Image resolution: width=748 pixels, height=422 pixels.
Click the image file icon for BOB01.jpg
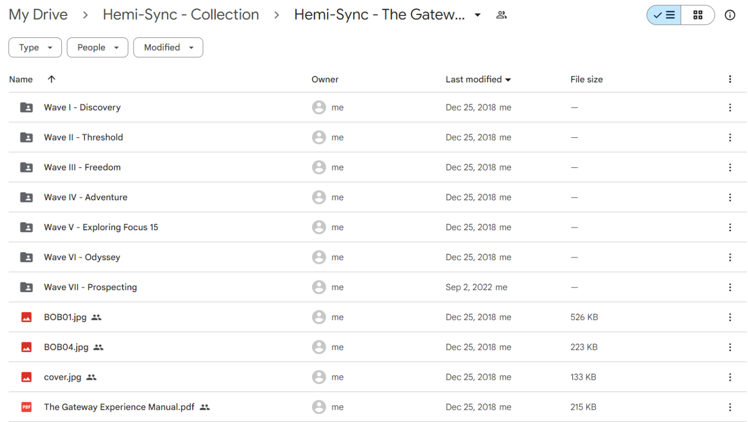[x=26, y=317]
